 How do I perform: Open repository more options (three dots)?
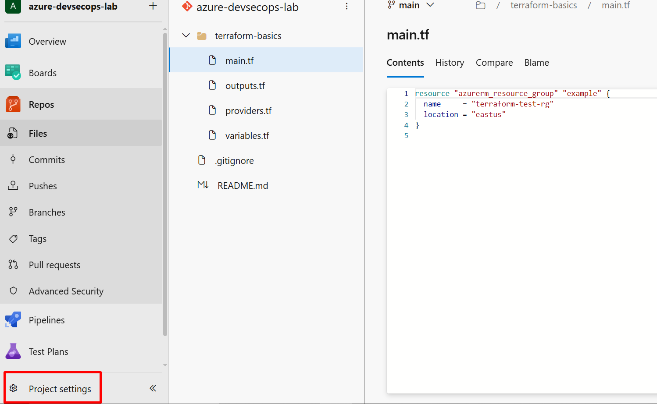coord(346,7)
